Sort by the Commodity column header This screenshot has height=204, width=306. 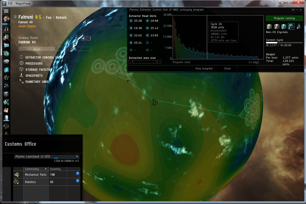[35, 169]
